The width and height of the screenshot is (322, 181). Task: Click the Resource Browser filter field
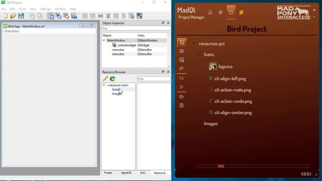tap(154, 79)
